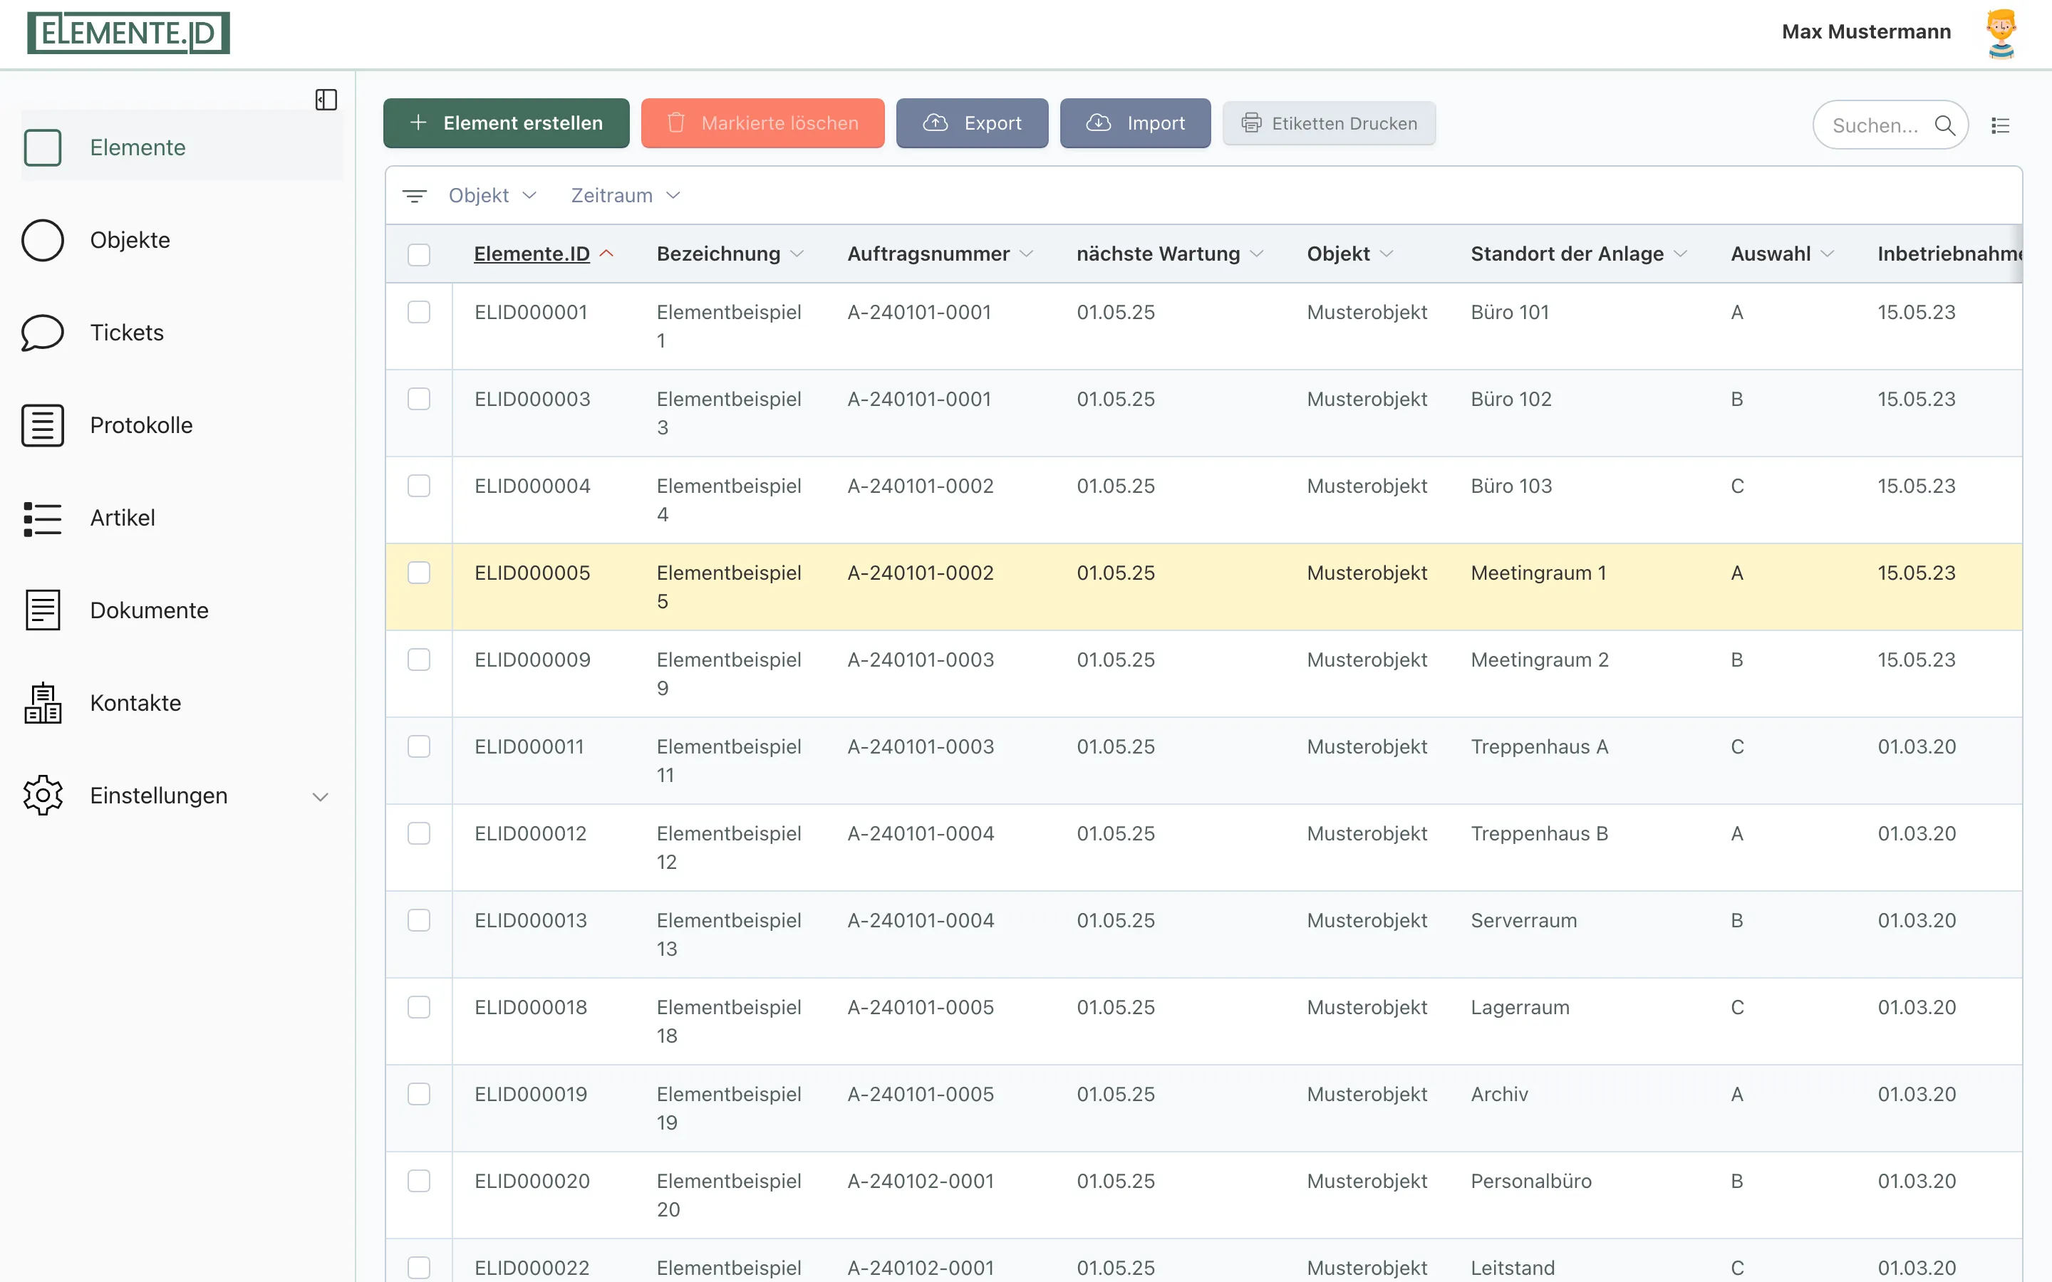Collapse the sidebar panel icon
The height and width of the screenshot is (1282, 2052).
pyautogui.click(x=326, y=100)
